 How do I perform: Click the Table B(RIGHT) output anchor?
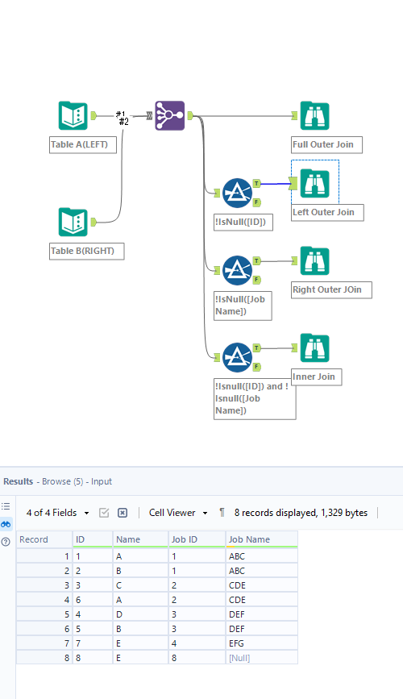(x=93, y=222)
